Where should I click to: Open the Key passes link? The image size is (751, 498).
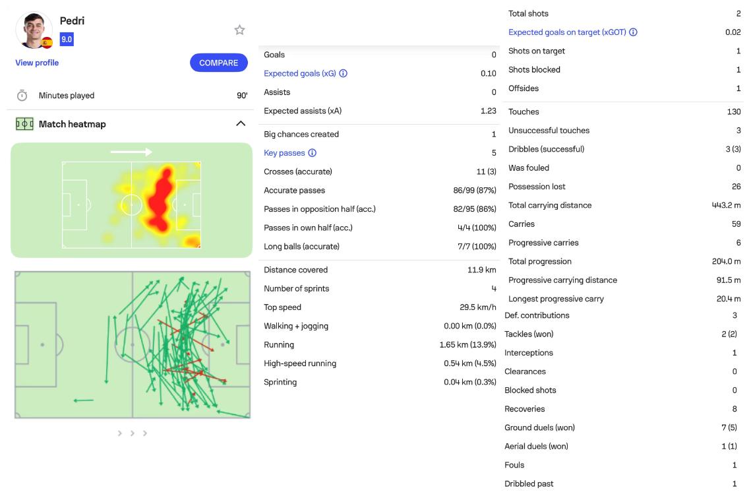[284, 153]
